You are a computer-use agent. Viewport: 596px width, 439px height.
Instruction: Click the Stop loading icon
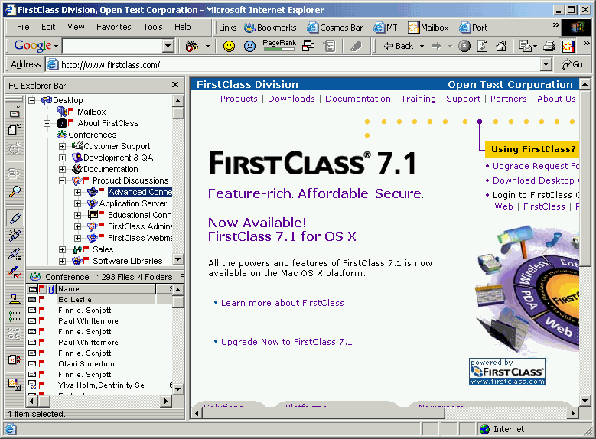(464, 46)
